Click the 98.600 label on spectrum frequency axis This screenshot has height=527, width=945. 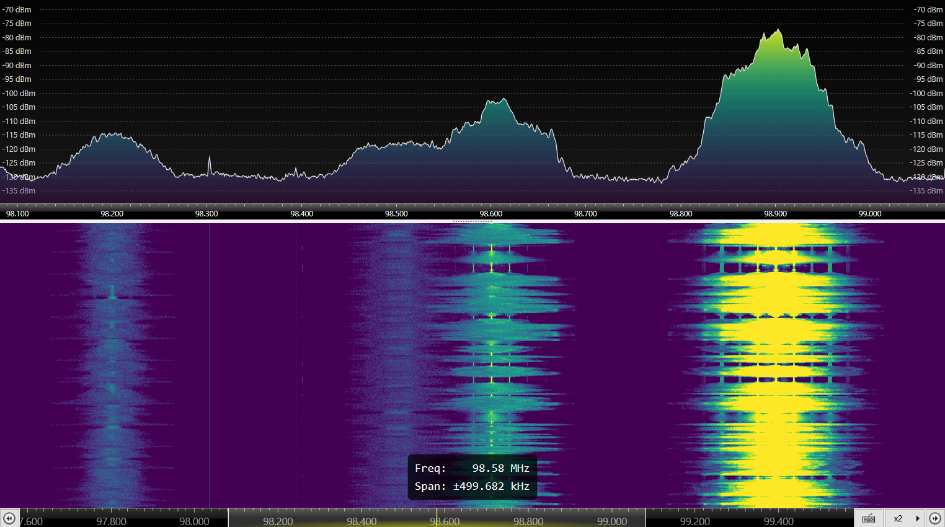click(x=491, y=213)
